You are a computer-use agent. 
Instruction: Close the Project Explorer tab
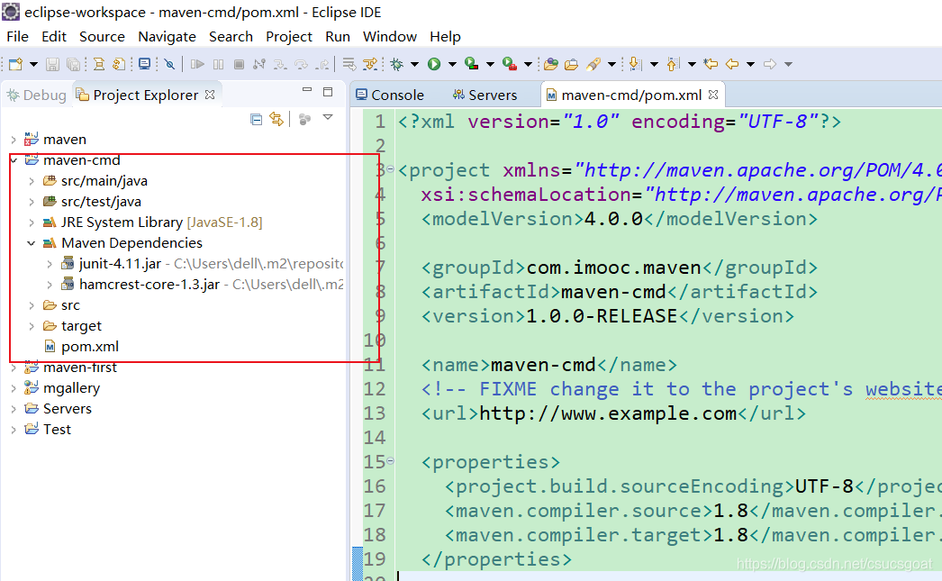coord(210,95)
